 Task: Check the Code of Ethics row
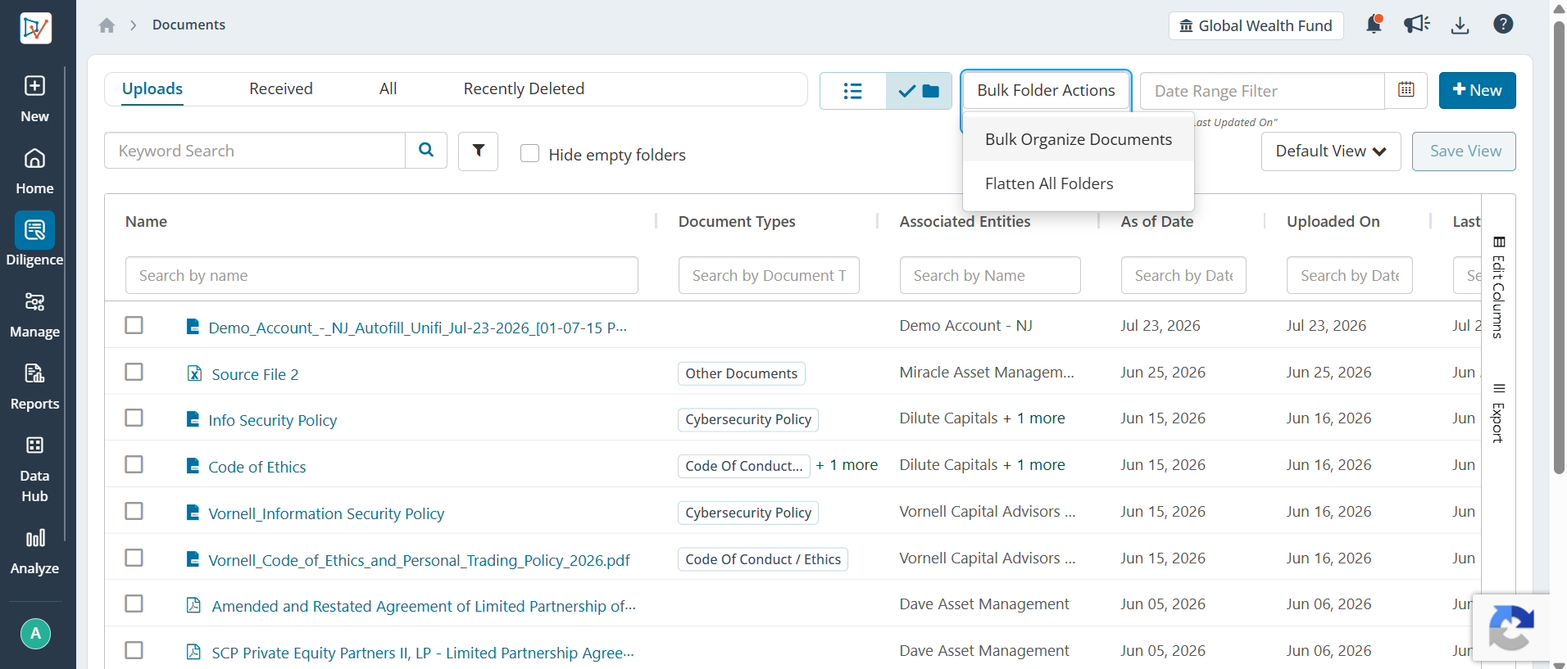[x=134, y=464]
